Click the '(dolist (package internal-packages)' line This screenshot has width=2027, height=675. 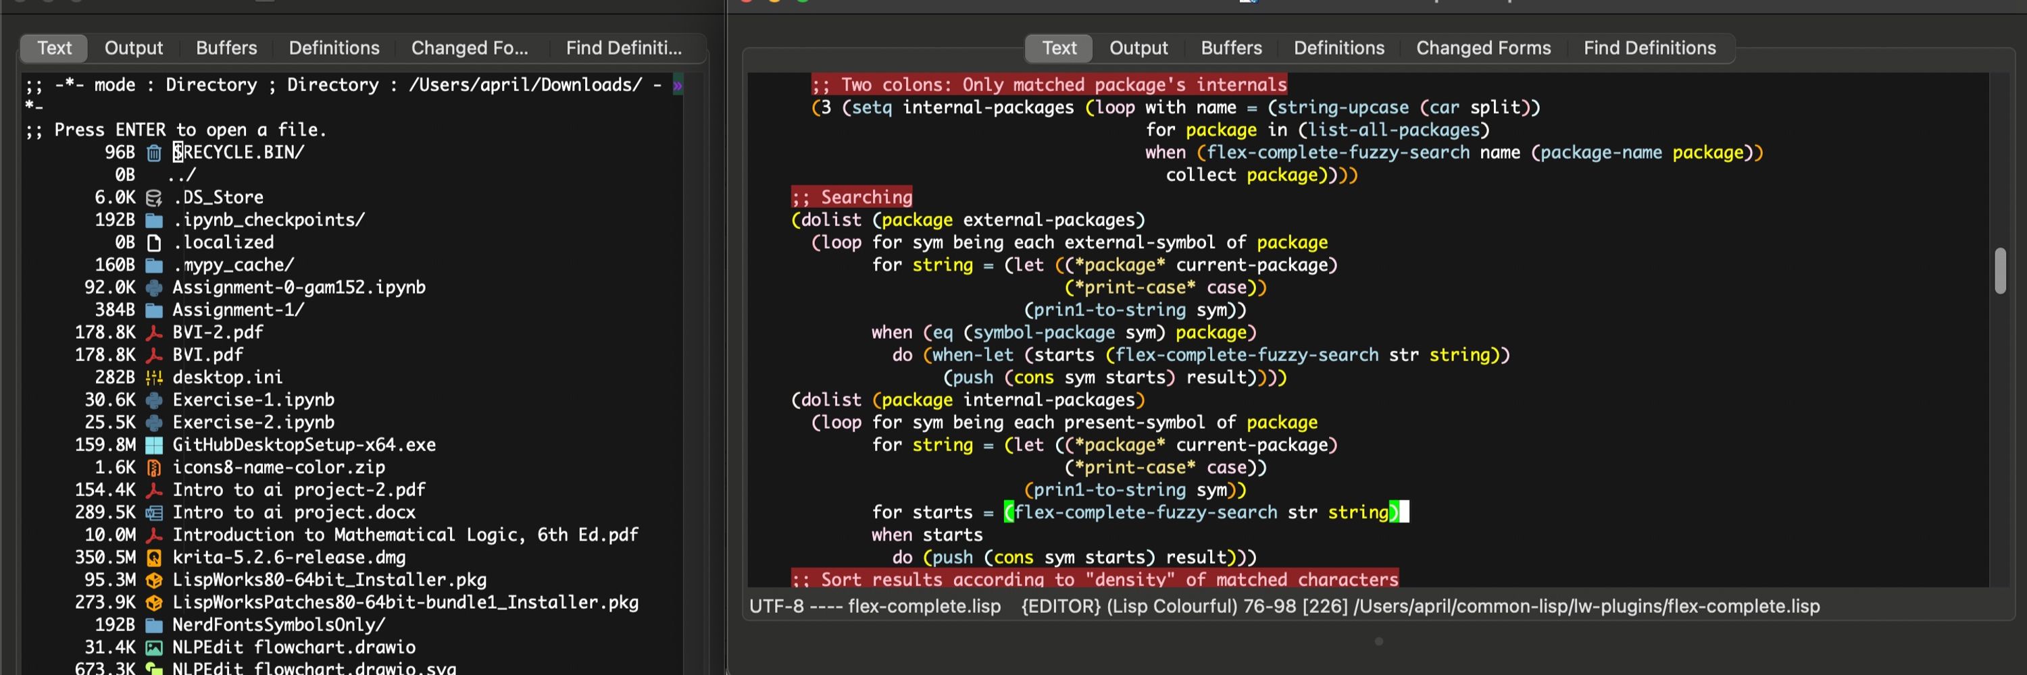tap(968, 400)
